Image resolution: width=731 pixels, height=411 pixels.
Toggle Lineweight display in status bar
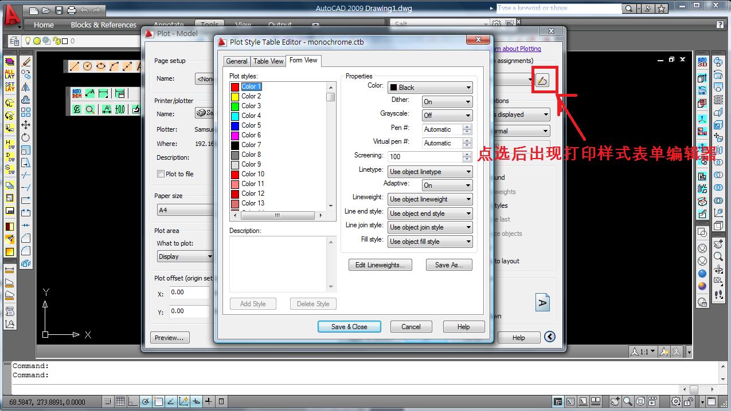pyautogui.click(x=209, y=402)
